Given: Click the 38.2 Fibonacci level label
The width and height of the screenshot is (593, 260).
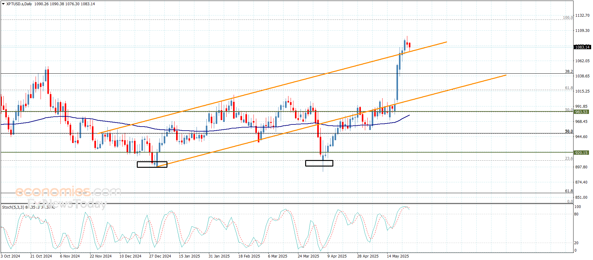Looking at the screenshot, I should coord(569,71).
